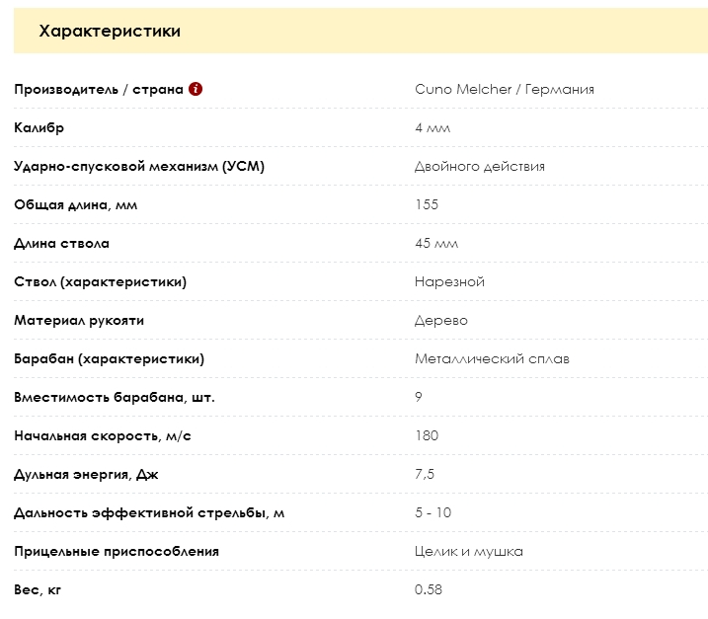Select the Дульная энергия, Дж label

point(86,475)
